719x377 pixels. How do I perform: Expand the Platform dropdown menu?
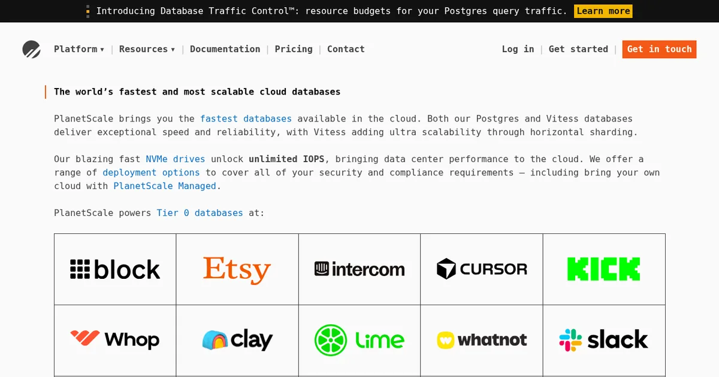(79, 49)
